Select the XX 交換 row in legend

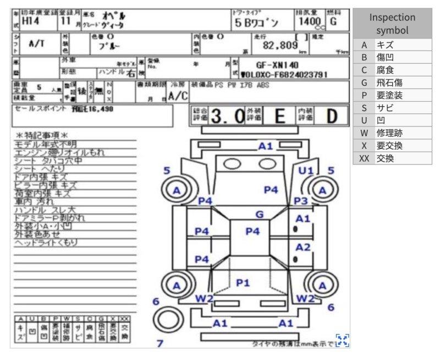pos(392,158)
